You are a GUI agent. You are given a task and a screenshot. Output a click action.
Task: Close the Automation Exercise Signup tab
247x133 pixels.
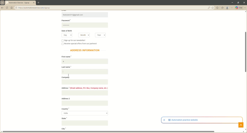(33, 3)
